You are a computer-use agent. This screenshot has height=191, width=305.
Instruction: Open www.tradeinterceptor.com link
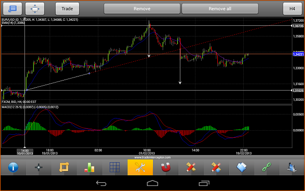pos(152,158)
